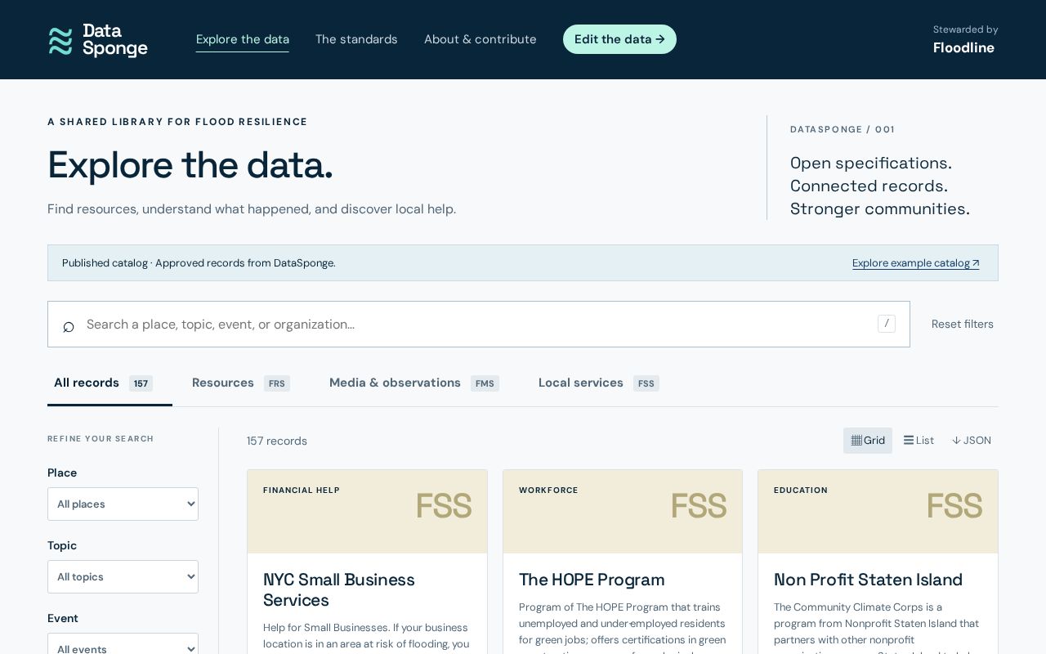Click the 'DATASPONGE / 001' label
1046x654 pixels.
[x=843, y=129]
